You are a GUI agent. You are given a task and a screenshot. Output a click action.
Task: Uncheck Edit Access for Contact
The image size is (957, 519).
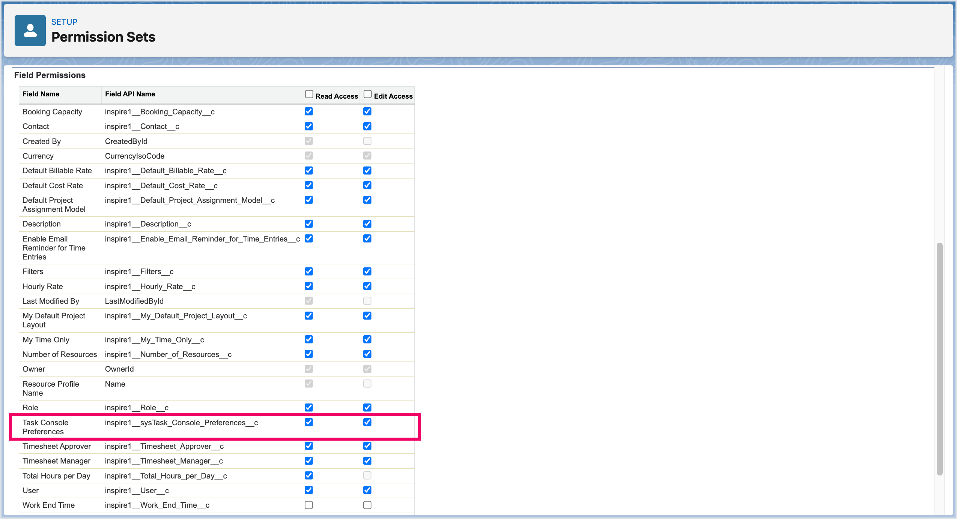pos(367,126)
